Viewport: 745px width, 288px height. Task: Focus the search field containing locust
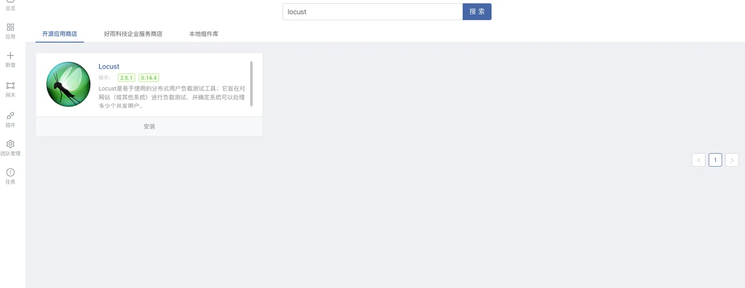tap(372, 12)
